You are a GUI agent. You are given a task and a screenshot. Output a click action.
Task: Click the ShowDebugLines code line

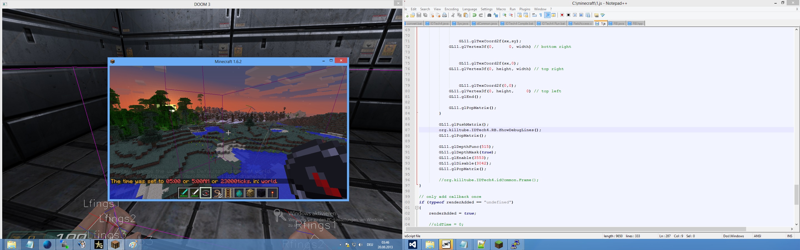pyautogui.click(x=490, y=130)
